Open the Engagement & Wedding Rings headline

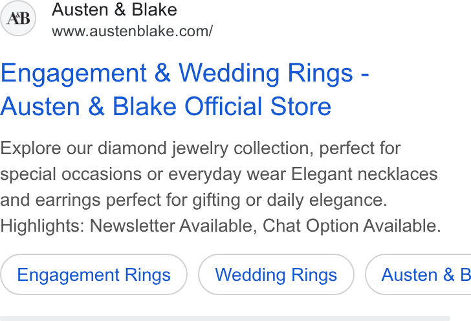(x=184, y=73)
